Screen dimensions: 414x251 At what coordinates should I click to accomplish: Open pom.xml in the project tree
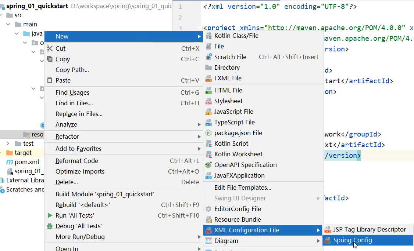[26, 162]
